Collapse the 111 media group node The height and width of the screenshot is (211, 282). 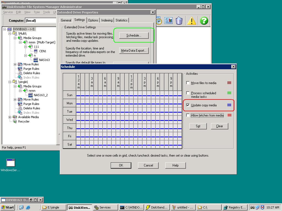click(x=26, y=47)
